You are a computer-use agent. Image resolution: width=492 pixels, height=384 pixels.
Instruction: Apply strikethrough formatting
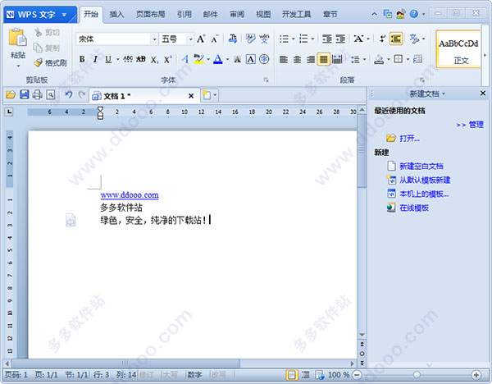(x=128, y=59)
